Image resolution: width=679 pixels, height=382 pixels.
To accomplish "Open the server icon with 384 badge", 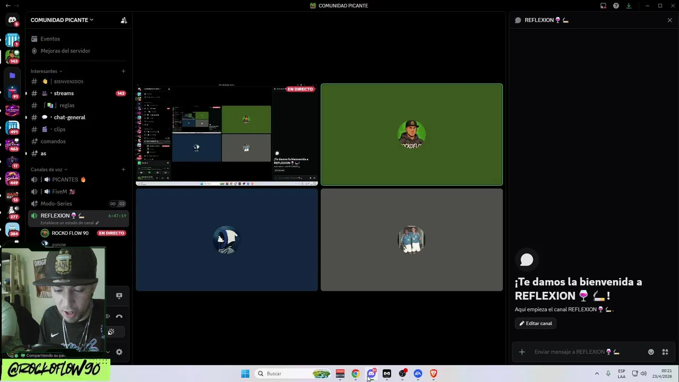I will tap(12, 229).
